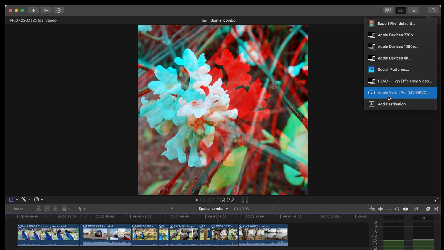444x250 pixels.
Task: Open the Effects browser icon
Action: click(428, 209)
